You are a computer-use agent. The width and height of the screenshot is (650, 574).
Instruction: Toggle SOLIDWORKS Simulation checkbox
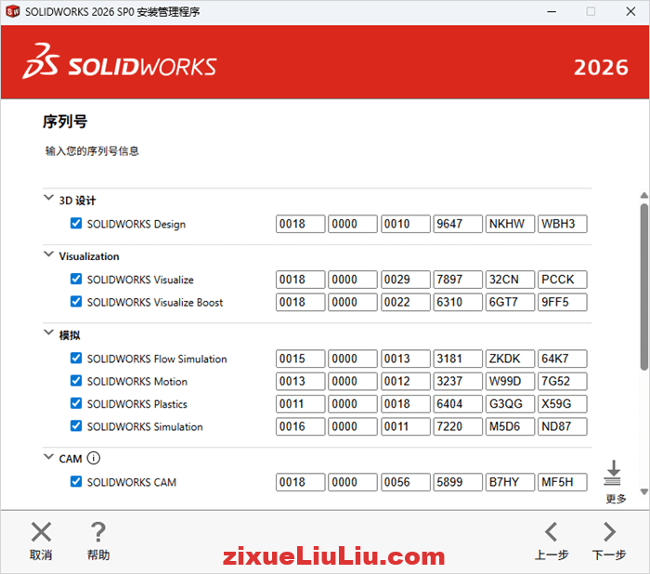pyautogui.click(x=76, y=426)
